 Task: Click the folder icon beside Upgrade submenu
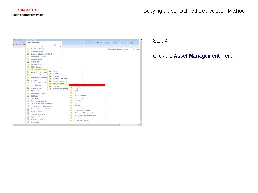click(50, 76)
